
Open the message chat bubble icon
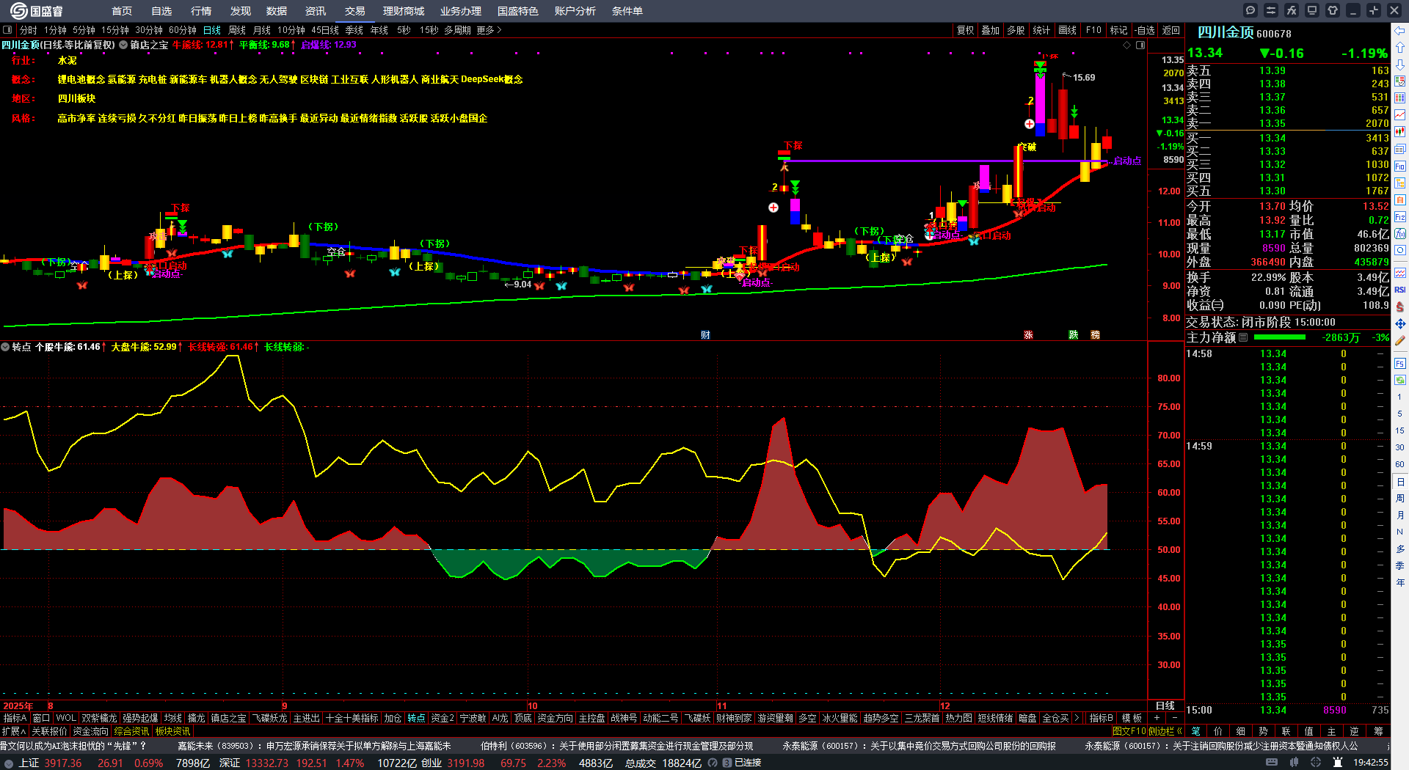(1250, 10)
